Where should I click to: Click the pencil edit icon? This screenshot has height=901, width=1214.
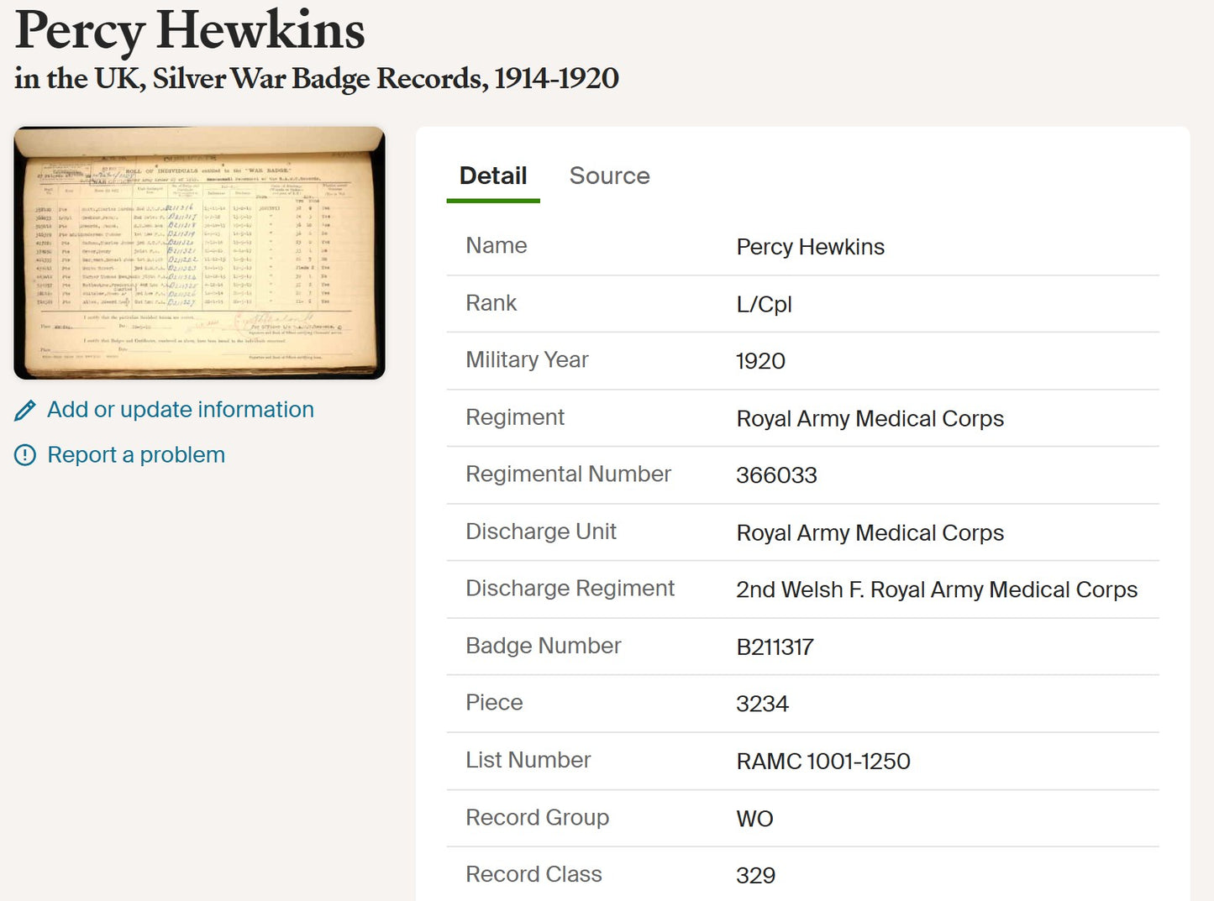25,410
